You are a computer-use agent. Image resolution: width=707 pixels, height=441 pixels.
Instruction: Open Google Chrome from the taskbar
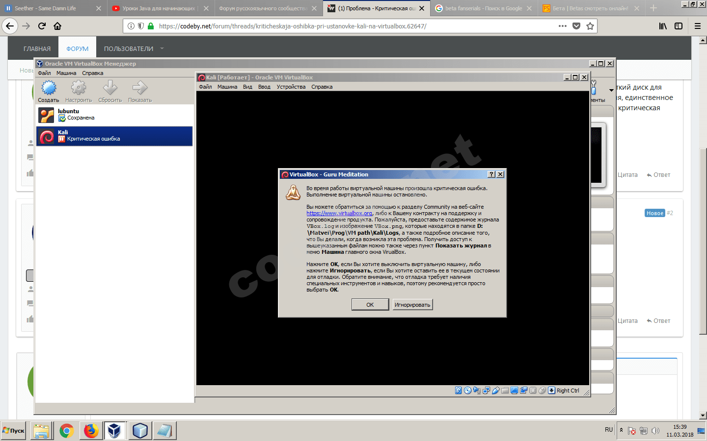(x=66, y=431)
